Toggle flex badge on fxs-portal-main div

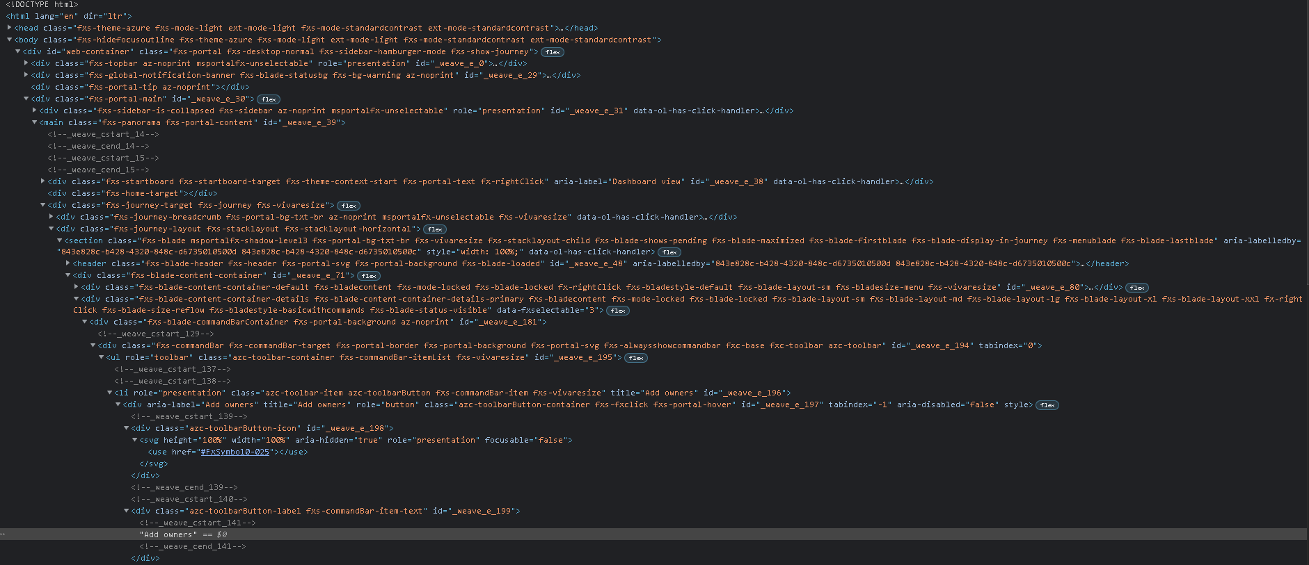point(269,99)
